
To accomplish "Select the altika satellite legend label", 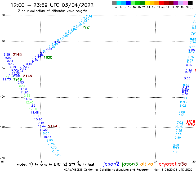I will (147, 164).
